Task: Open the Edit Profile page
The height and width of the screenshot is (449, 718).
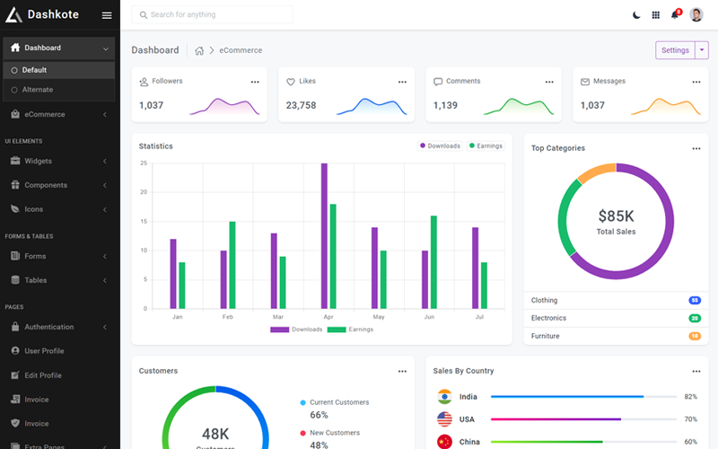Action: tap(59, 375)
